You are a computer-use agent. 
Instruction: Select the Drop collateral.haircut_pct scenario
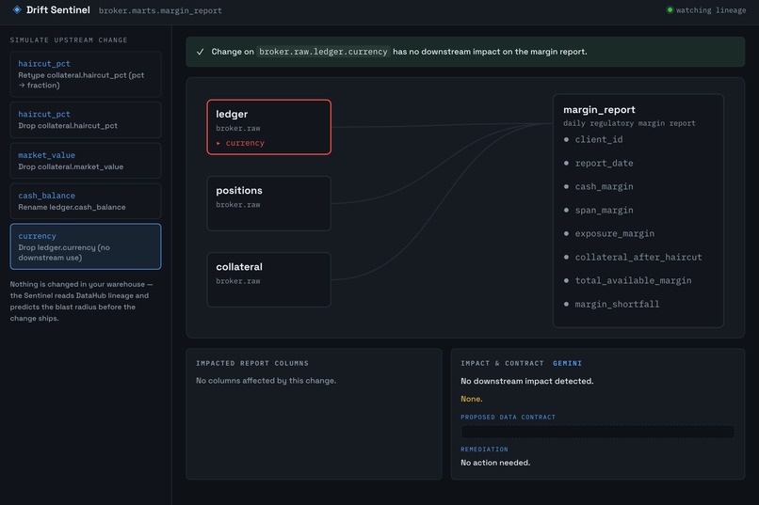tap(85, 119)
